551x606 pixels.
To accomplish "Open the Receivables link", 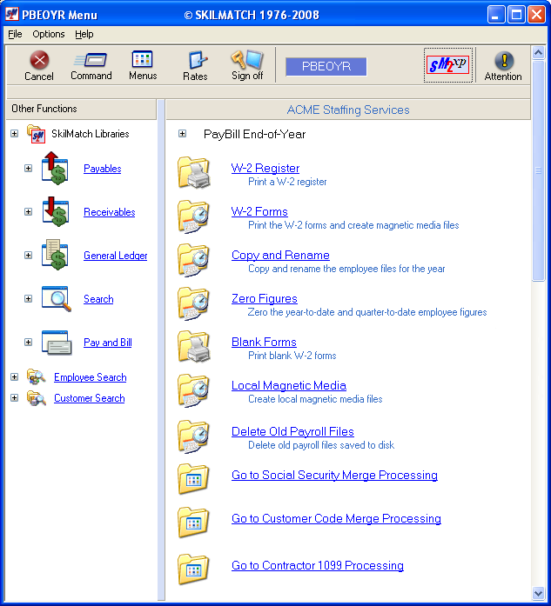I will click(110, 212).
